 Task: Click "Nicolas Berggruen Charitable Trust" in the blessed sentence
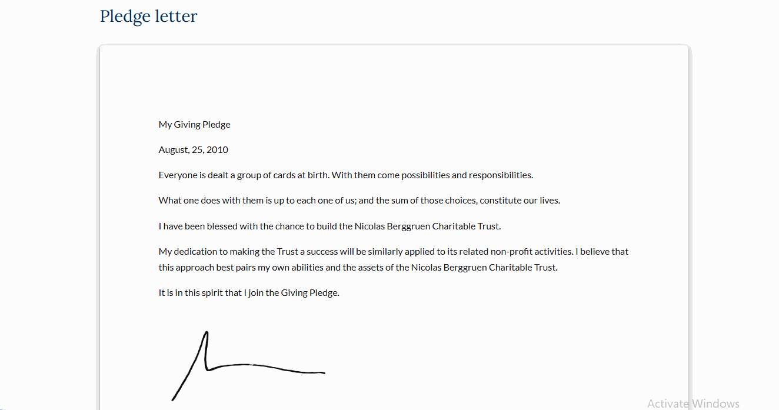tap(427, 226)
